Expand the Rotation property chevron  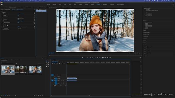[x=2, y=20]
